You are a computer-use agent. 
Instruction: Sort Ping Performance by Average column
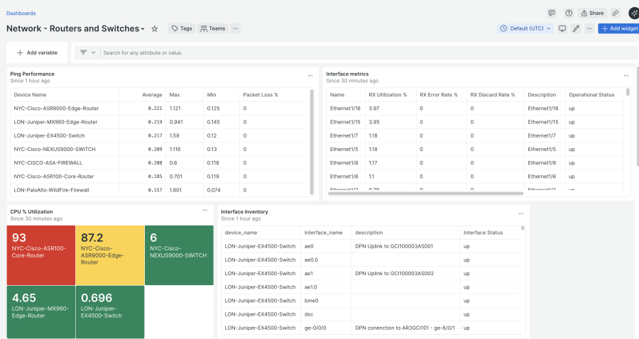[152, 95]
